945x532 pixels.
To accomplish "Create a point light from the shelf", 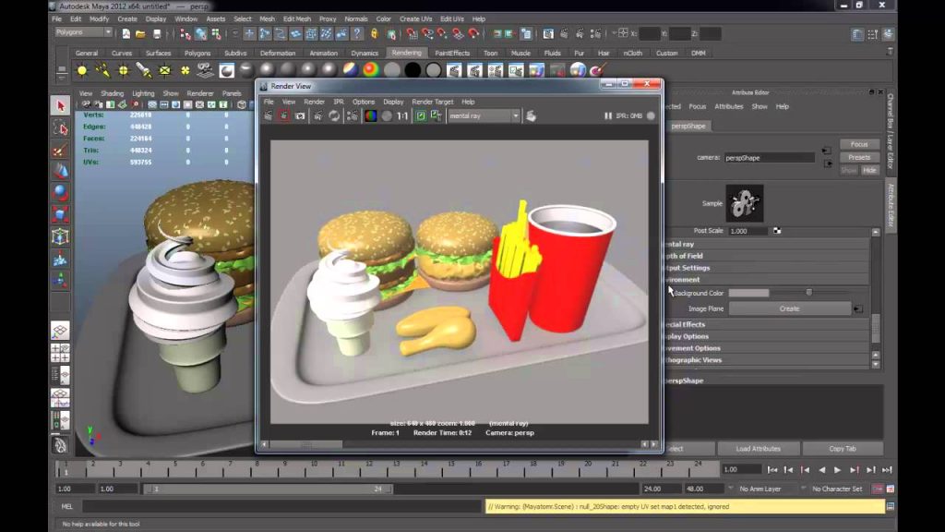I will (x=123, y=70).
